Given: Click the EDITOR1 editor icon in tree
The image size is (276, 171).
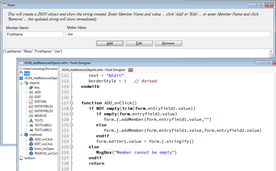Looking at the screenshot, I should (31, 102).
